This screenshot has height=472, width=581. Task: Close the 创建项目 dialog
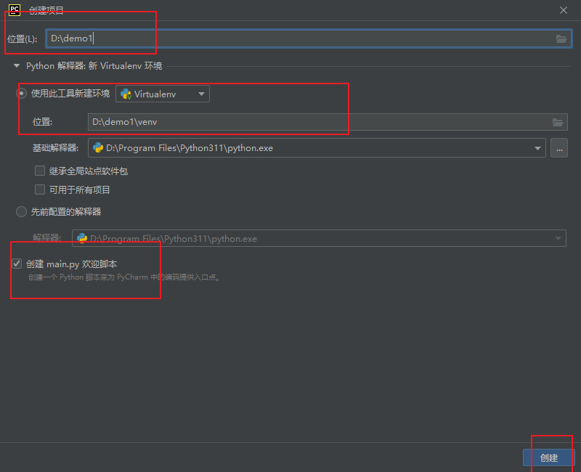point(564,10)
